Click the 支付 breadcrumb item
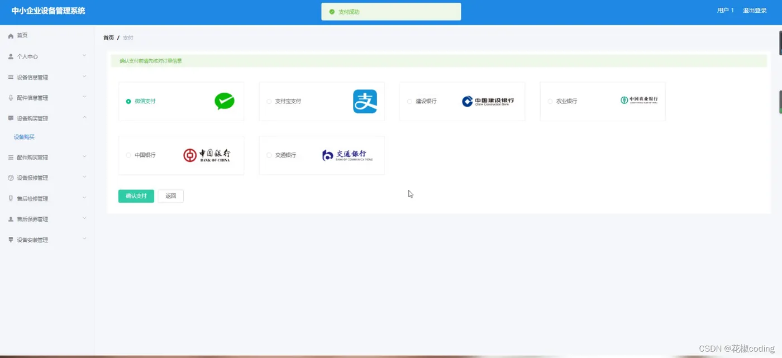The width and height of the screenshot is (782, 358). [128, 38]
